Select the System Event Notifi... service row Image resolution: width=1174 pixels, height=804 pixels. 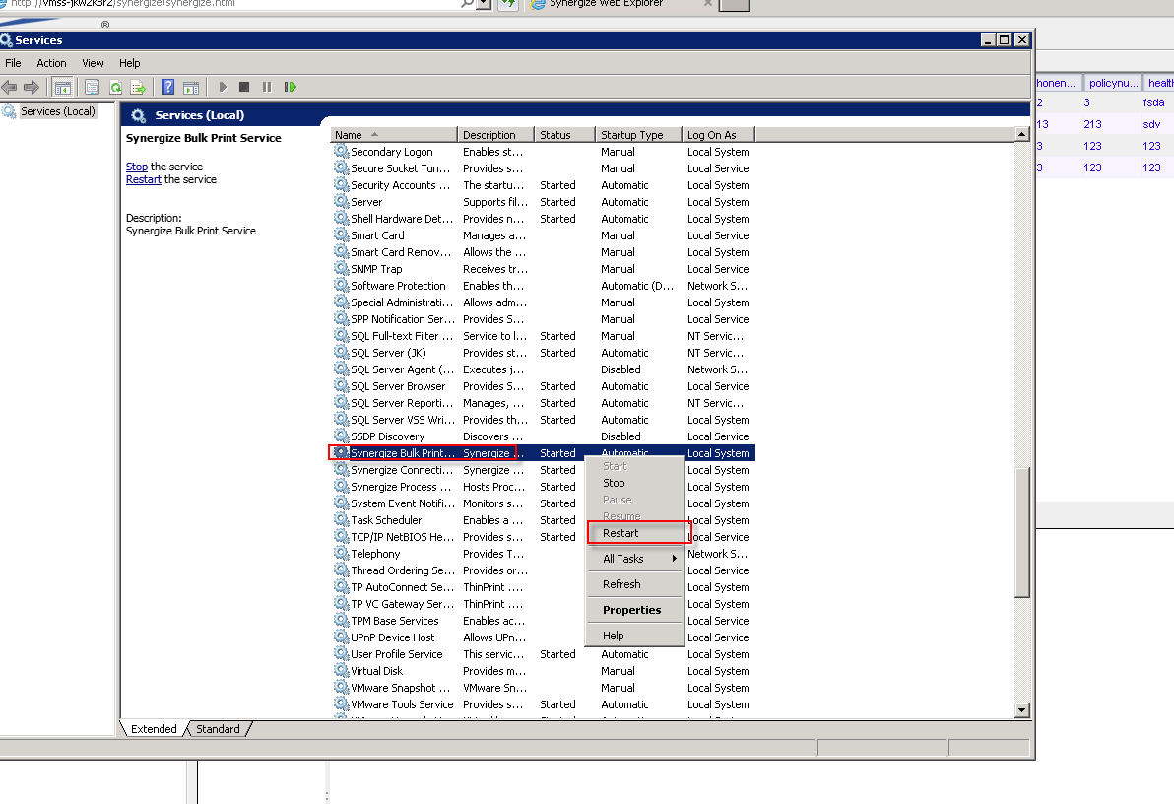click(x=543, y=503)
